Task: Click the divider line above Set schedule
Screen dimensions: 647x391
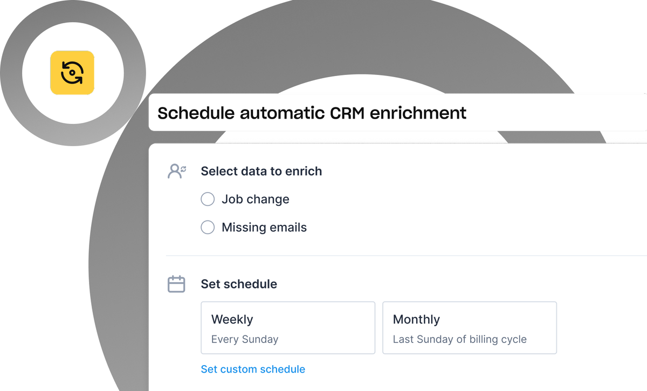Action: tap(404, 256)
